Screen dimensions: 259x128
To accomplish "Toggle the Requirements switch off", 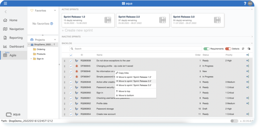I will [206, 49].
